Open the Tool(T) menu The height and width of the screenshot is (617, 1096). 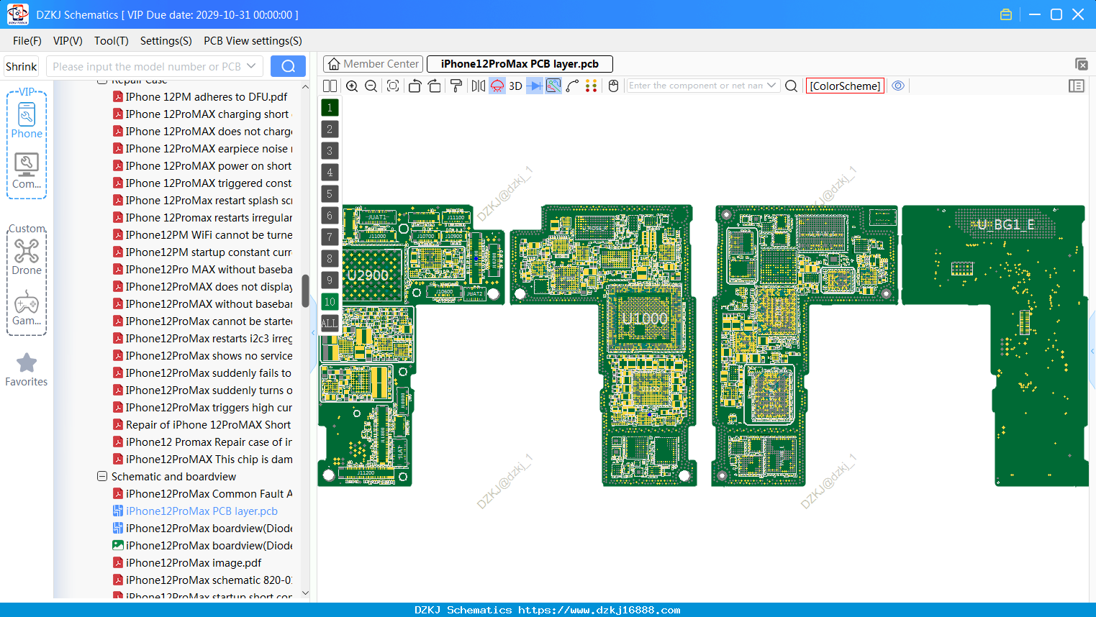(x=112, y=41)
